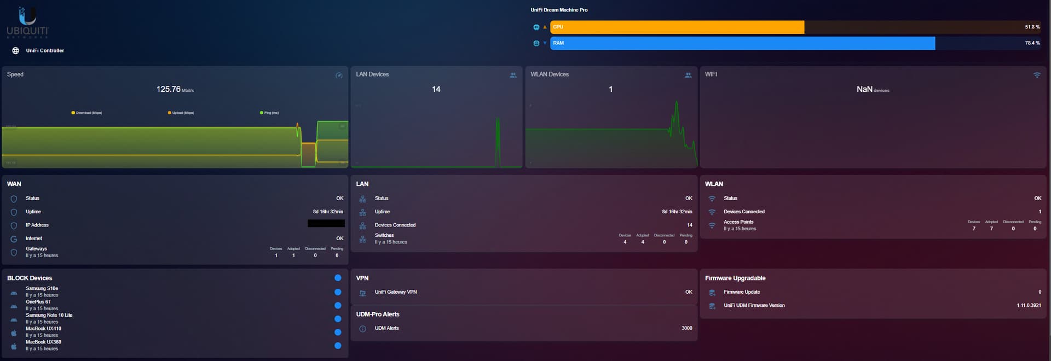Toggle block switch for Samsung Note 10 Lite

click(x=338, y=319)
